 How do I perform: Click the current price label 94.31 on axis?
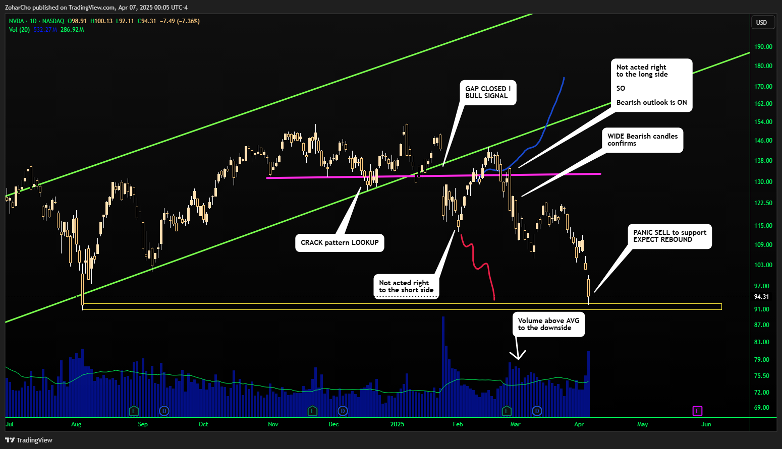click(x=762, y=297)
